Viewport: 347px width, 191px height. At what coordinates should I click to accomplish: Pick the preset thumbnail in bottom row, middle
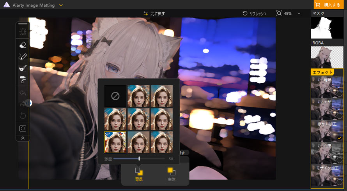point(138,142)
